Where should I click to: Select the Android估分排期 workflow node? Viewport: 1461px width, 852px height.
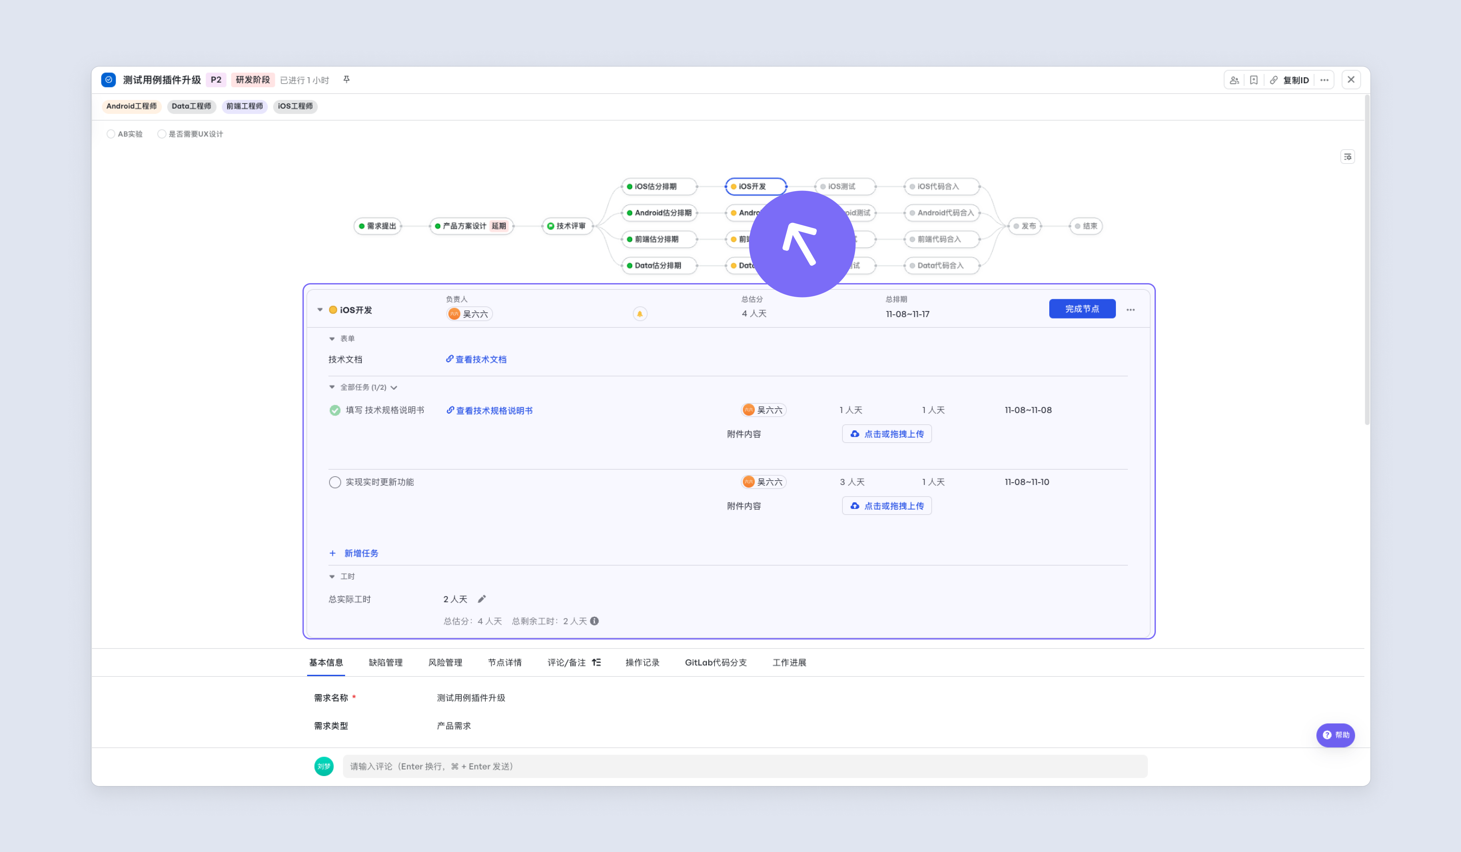pyautogui.click(x=659, y=213)
